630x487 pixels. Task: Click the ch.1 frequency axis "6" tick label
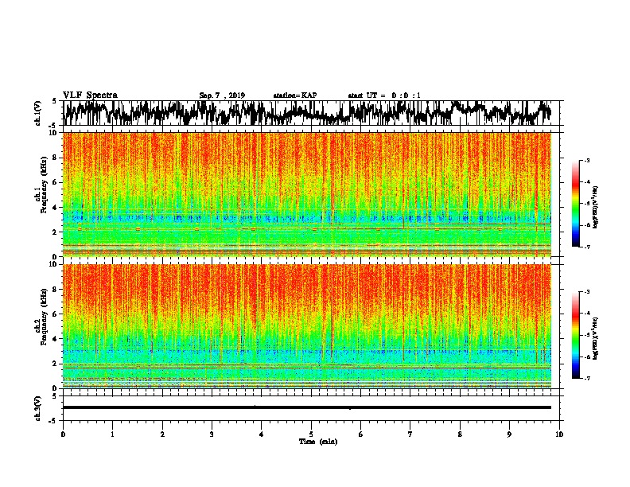pos(56,182)
